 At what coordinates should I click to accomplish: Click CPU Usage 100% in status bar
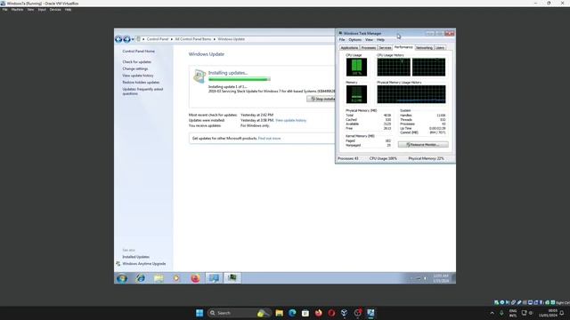click(x=383, y=158)
